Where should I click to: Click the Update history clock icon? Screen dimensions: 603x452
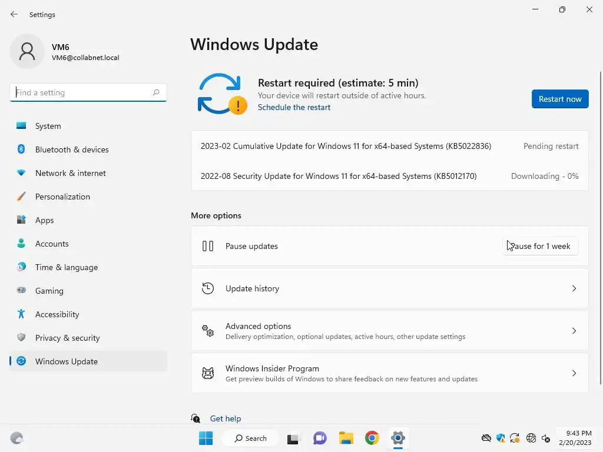(208, 288)
